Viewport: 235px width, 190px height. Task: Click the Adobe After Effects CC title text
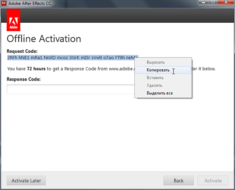click(x=30, y=3)
